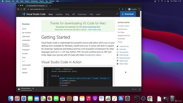Expand the REMOTE sidebar section
Viewport: 183px width, 103px height.
tap(25, 73)
